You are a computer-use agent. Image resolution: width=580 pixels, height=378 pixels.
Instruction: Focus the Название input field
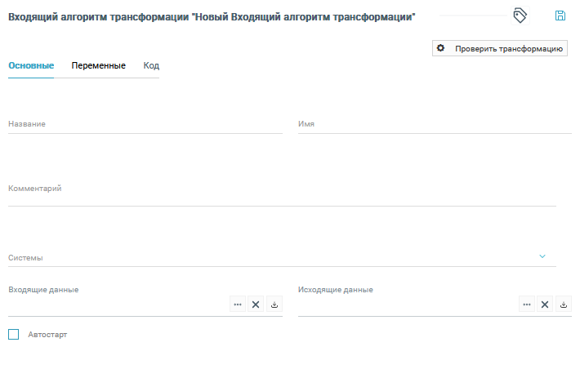click(145, 124)
